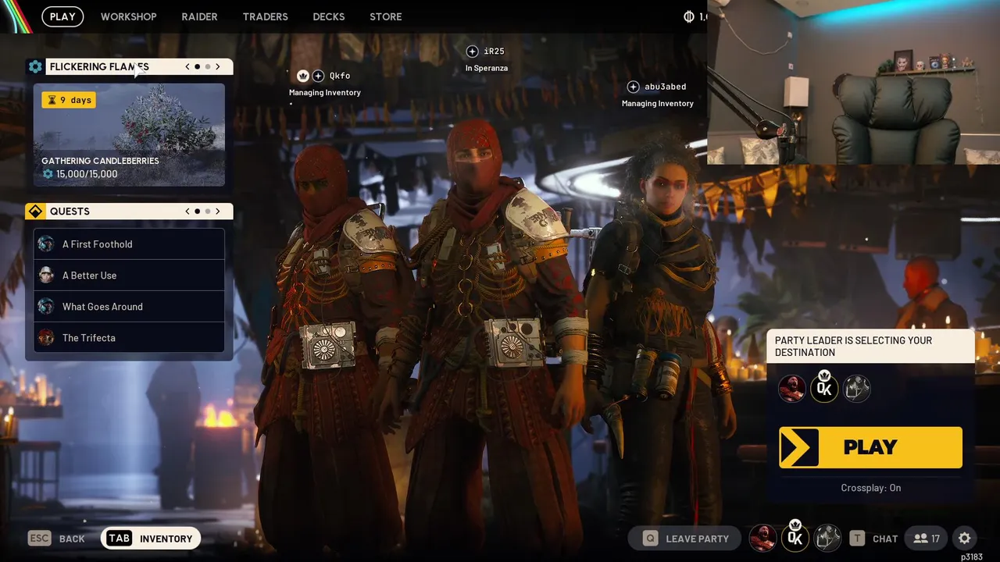This screenshot has height=562, width=1000.
Task: Open the Raider tab
Action: [199, 16]
